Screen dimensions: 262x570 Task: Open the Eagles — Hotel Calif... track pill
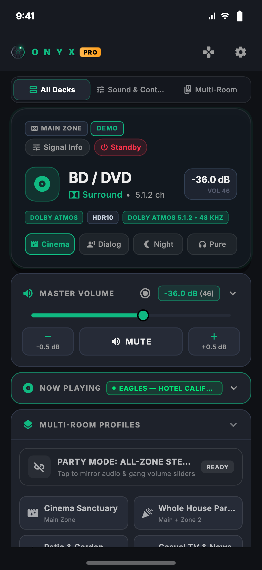coord(164,388)
